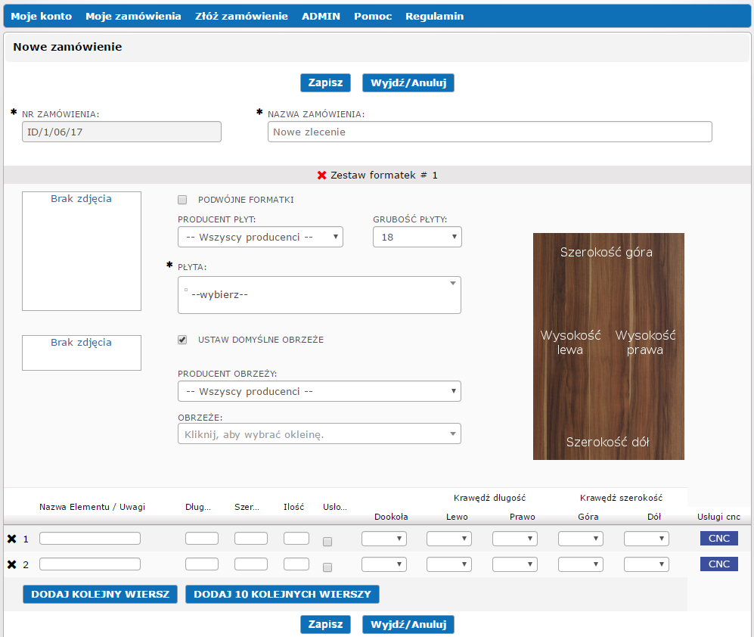
Task: Focus the 'Nazwa zamówienia' text field
Action: click(489, 132)
